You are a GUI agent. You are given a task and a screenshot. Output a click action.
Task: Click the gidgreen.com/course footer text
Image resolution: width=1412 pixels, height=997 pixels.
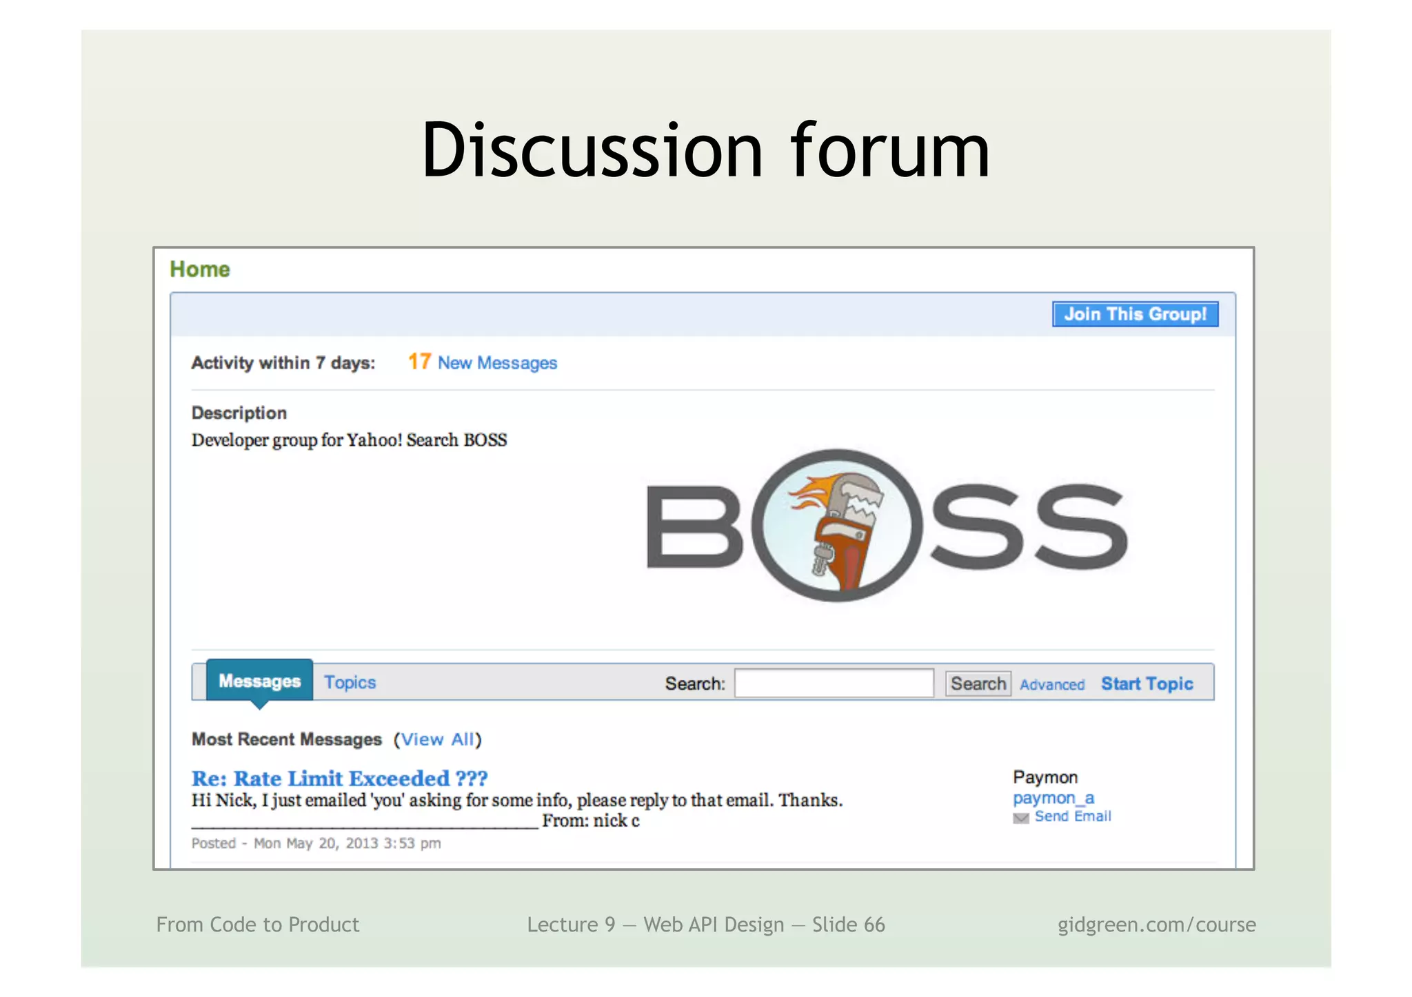point(1156,925)
